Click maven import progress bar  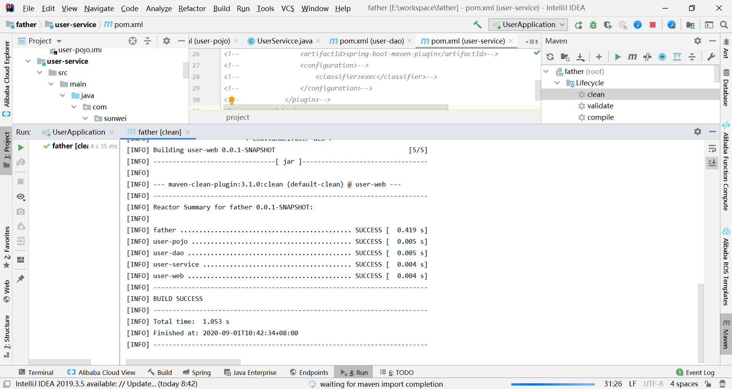click(x=553, y=384)
